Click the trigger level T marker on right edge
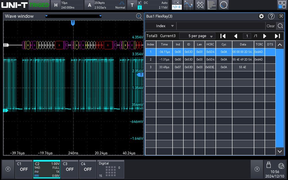The width and height of the screenshot is (288, 180). 140,75
